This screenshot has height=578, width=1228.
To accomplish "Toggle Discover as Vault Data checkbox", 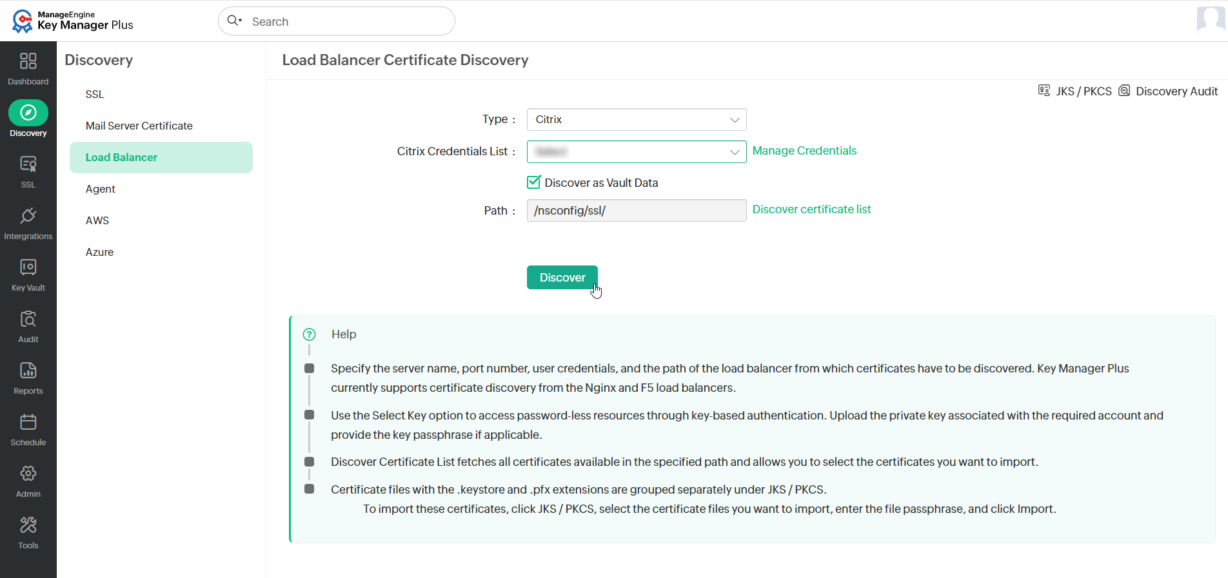I will coord(533,182).
